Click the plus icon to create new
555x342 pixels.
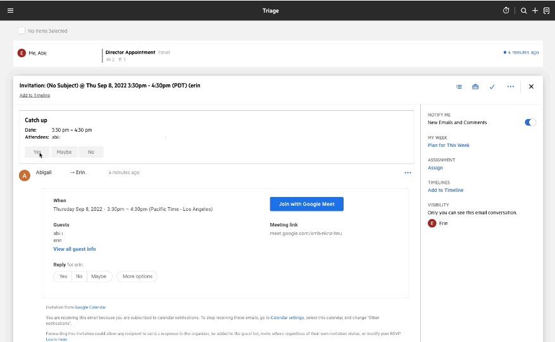click(x=535, y=11)
